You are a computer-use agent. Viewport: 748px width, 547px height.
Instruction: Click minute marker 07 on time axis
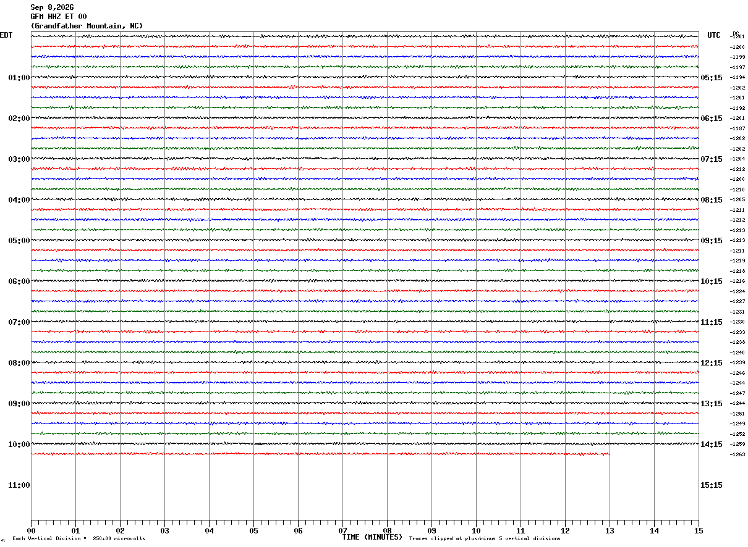[342, 530]
